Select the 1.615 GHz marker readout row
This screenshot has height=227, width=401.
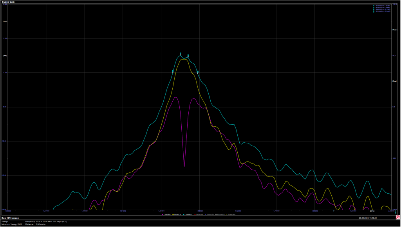[381, 5]
